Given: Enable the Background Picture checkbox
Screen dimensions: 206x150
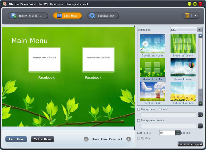Looking at the screenshot, I should tap(139, 109).
